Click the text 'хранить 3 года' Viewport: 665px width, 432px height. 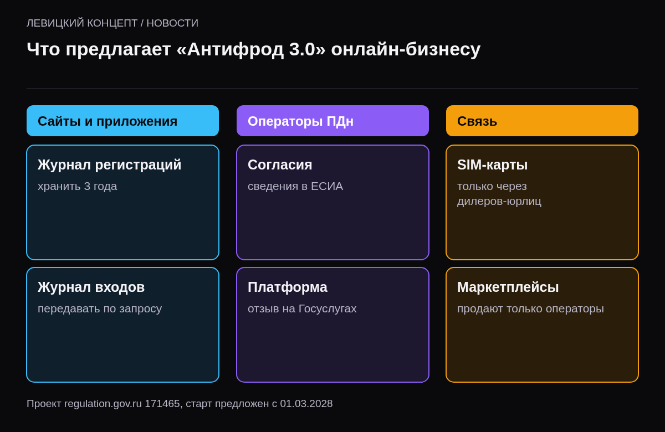(78, 186)
